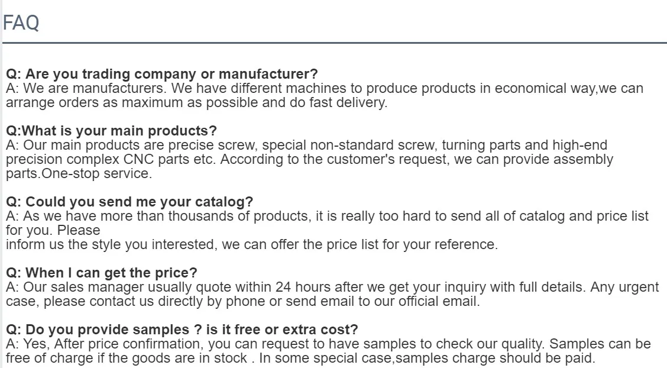Click the phrase 'turning parts and high-end'
Viewport: 667px width, 368px height.
[x=524, y=145]
